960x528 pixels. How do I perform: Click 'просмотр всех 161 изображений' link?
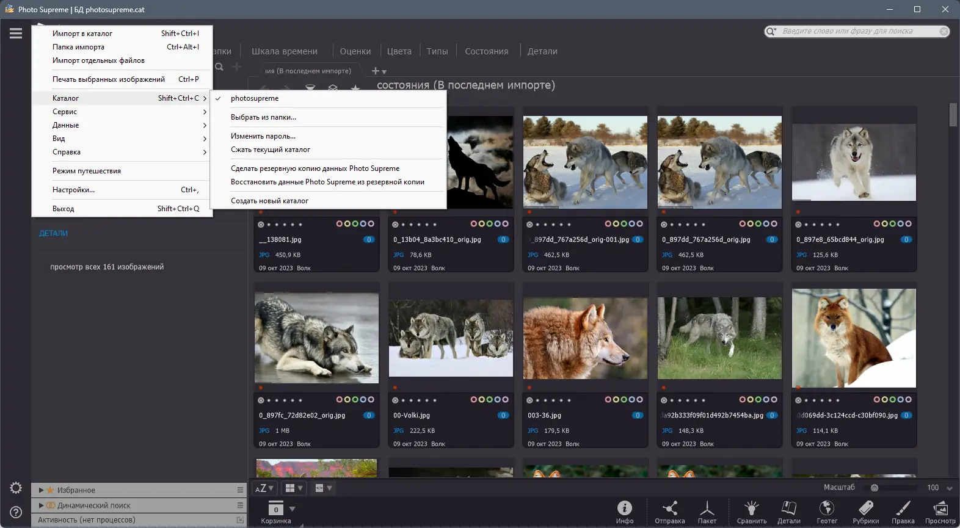[x=107, y=267]
